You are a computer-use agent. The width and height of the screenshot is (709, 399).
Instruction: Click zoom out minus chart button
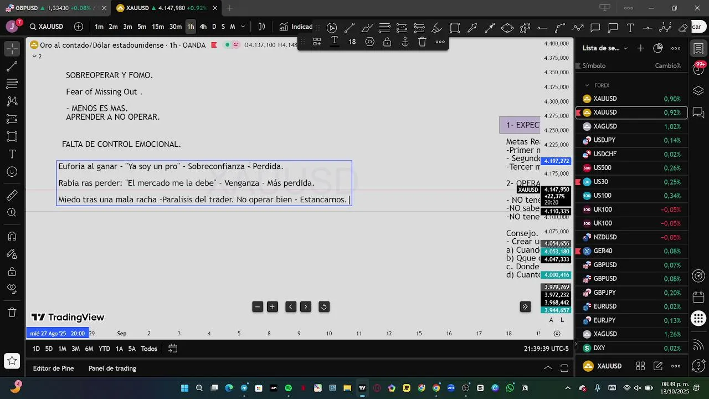[x=257, y=306]
